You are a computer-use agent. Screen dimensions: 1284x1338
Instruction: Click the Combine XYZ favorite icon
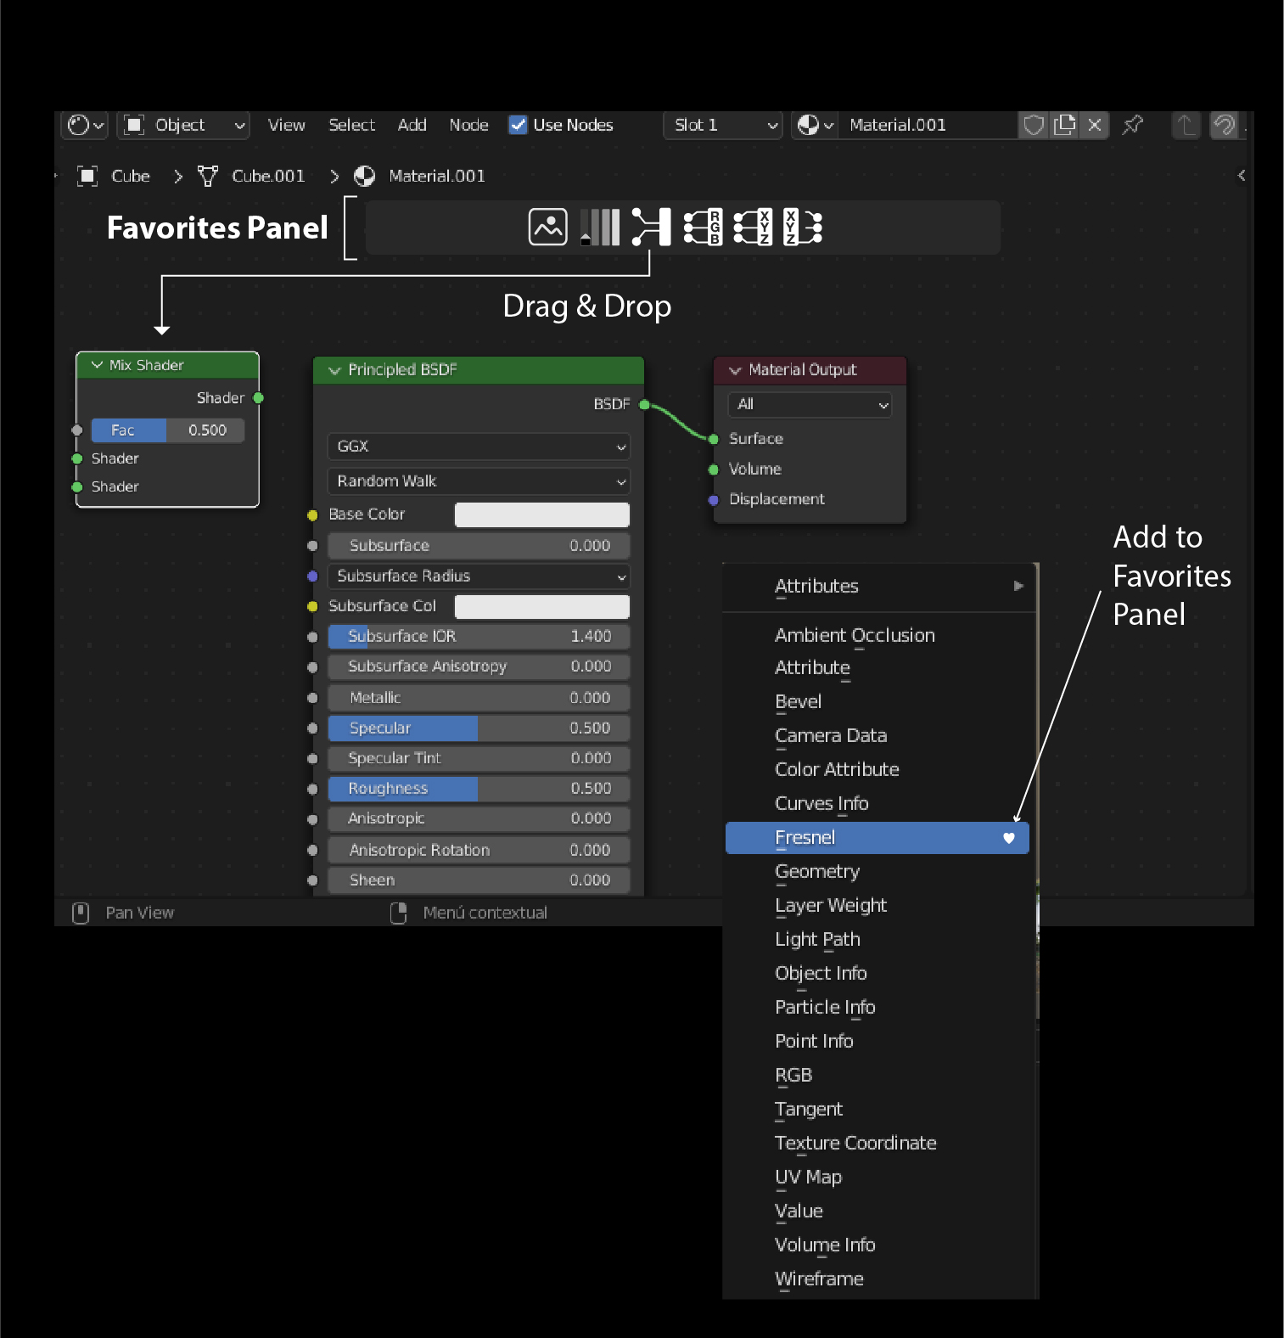803,228
